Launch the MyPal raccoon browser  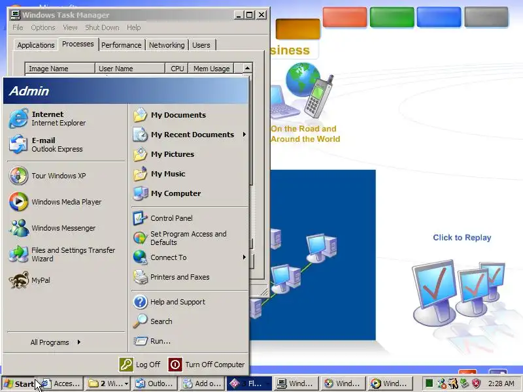click(66, 280)
